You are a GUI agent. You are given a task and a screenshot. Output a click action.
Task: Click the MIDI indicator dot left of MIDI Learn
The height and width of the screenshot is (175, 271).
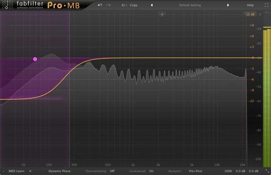(3, 171)
